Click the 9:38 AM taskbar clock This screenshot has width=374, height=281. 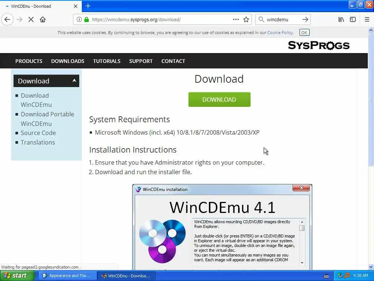pos(360,276)
